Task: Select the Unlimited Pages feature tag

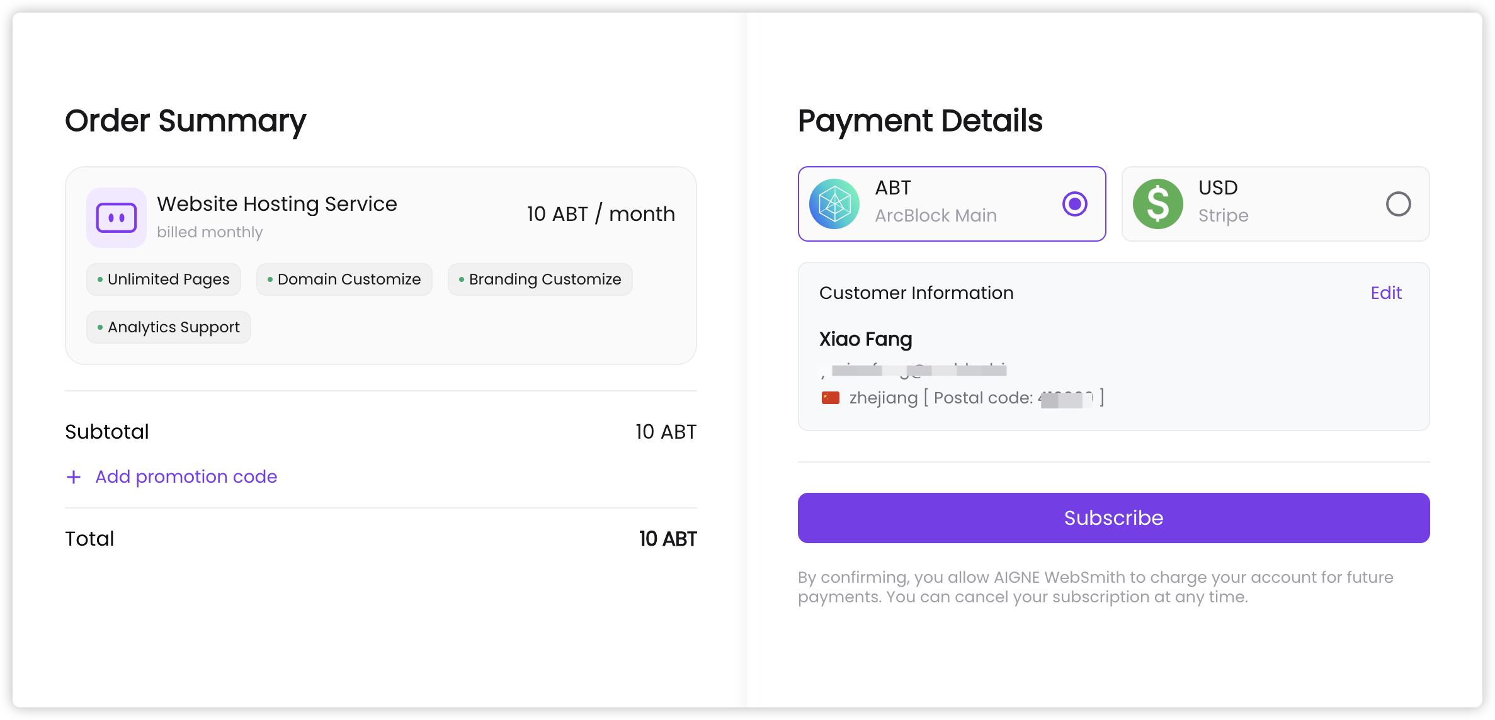Action: [x=163, y=279]
